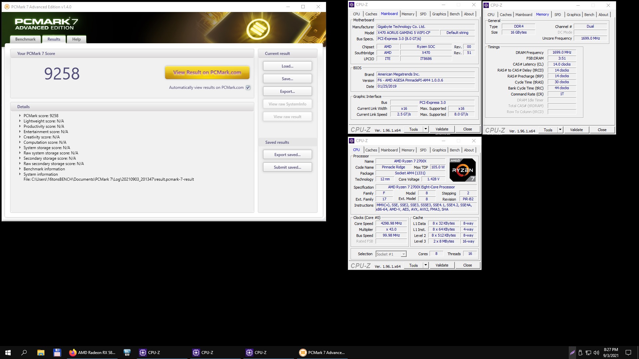Image resolution: width=639 pixels, height=359 pixels.
Task: Click View Result on PCMark.com button
Action: point(207,72)
